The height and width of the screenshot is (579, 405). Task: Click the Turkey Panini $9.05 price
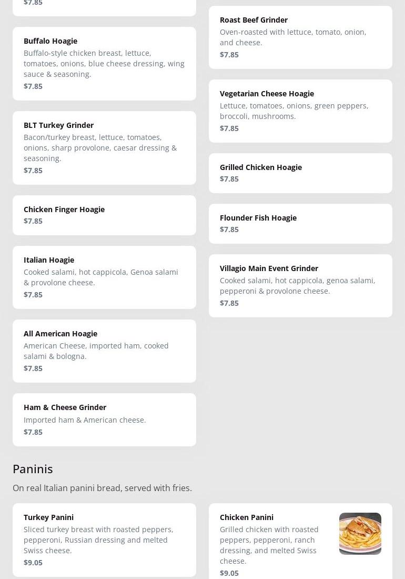tap(33, 563)
